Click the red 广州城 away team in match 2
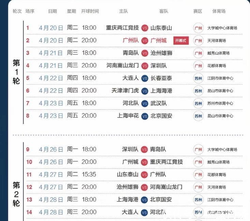The width and height of the screenshot is (250, 221). point(159,40)
